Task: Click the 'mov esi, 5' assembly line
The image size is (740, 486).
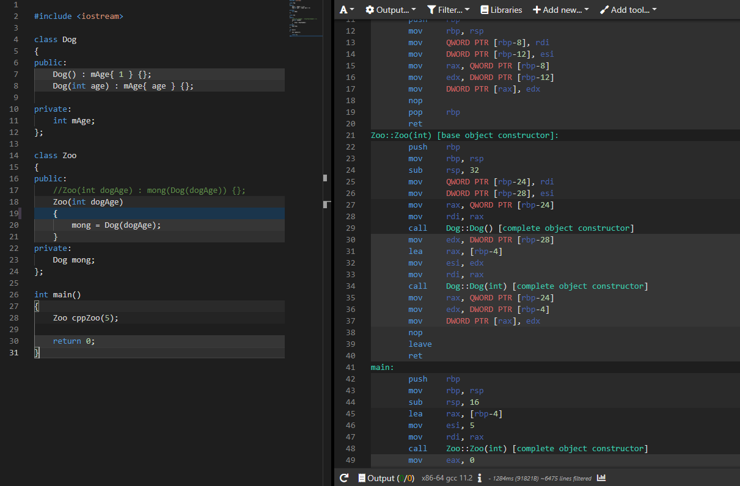Action: (x=441, y=426)
